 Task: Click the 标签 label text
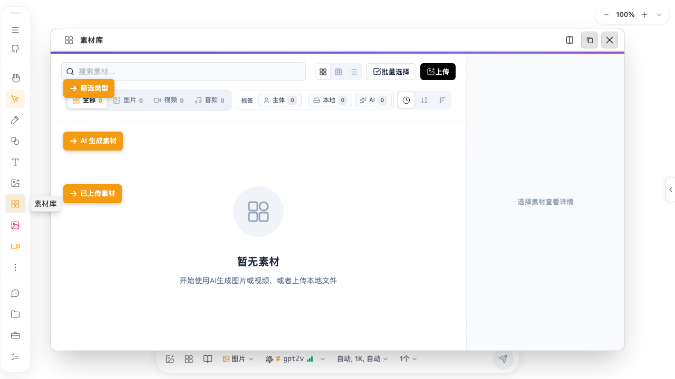[247, 101]
